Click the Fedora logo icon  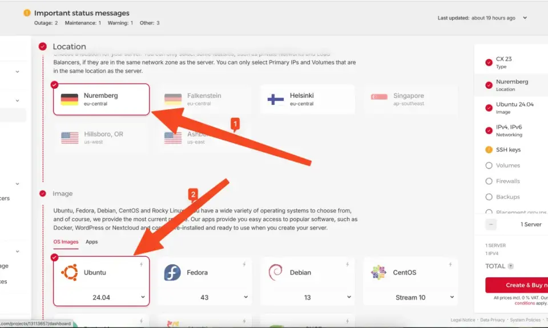[172, 272]
